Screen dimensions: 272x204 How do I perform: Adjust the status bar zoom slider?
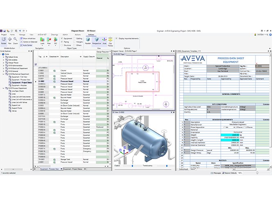[x=257, y=173]
